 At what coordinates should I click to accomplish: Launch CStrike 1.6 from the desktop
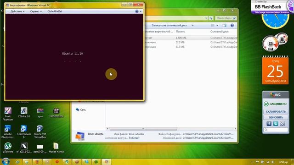point(24,112)
